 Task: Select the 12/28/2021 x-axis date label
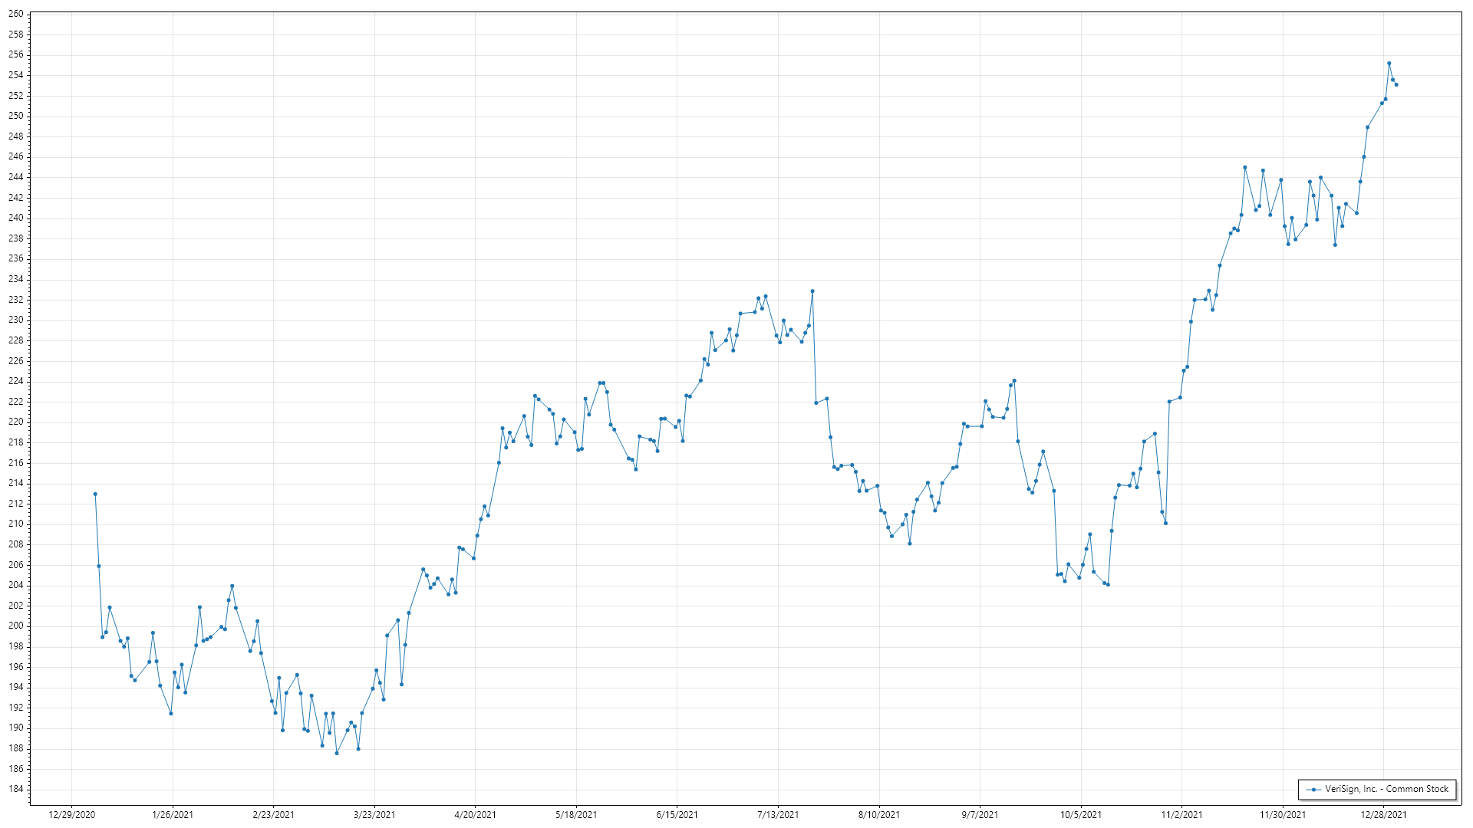point(1383,815)
